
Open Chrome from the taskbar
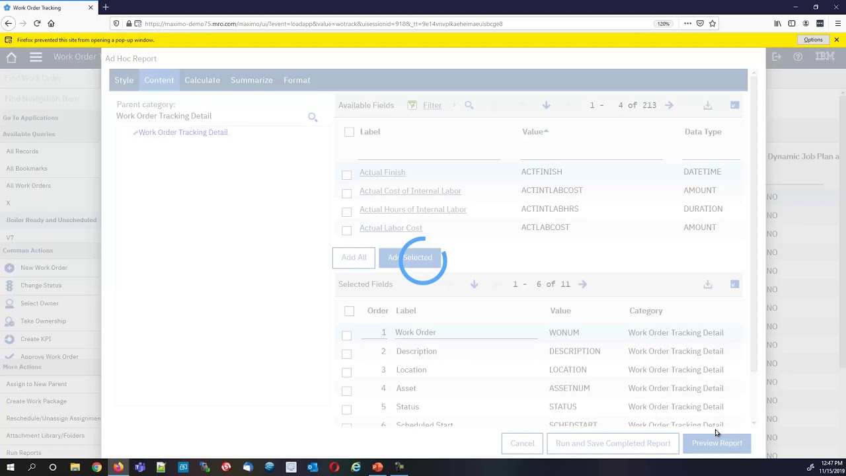[x=96, y=467]
